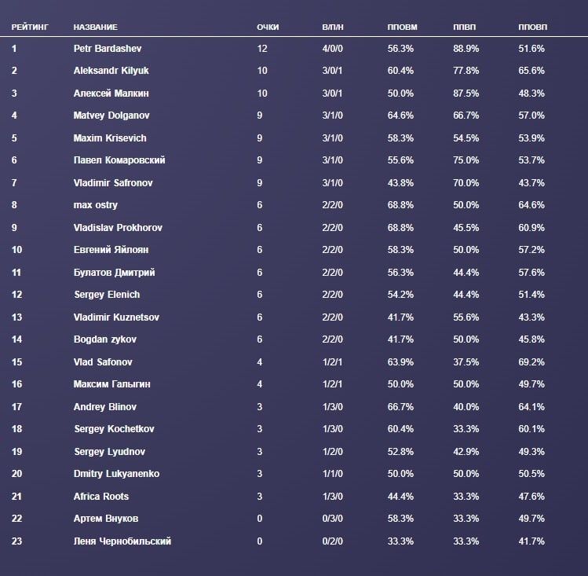
Task: Click the РЕЙТИНГ column header
Action: pos(30,27)
